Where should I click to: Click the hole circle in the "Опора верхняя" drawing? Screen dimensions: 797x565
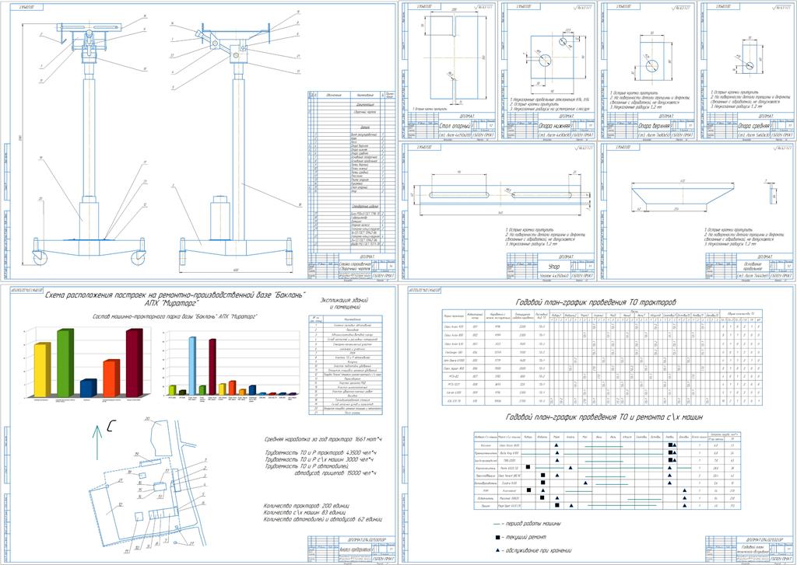point(652,65)
